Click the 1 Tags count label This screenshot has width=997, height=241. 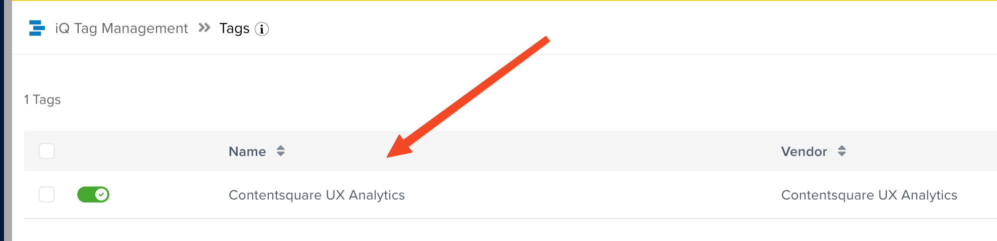coord(42,99)
